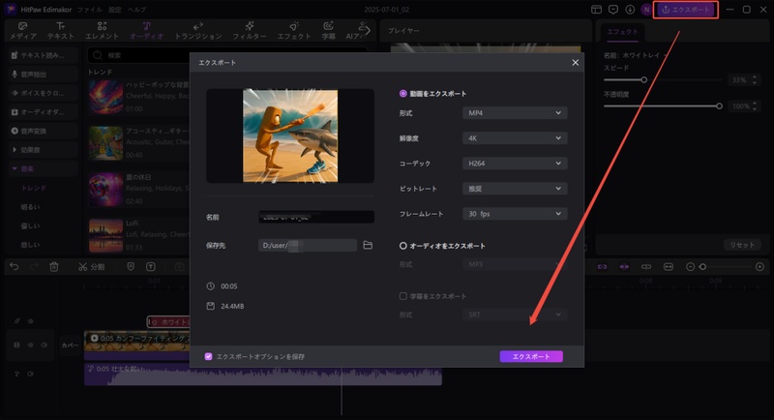Click the download icon in the title bar

tap(630, 9)
